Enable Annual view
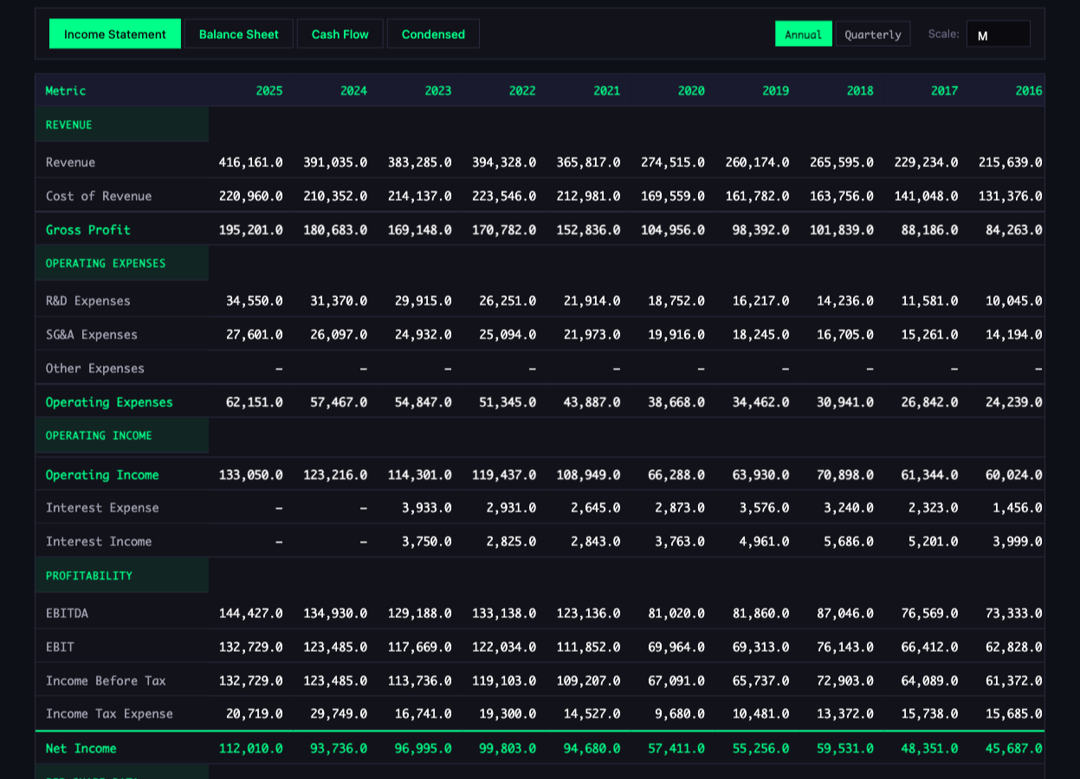Screen dimensions: 1080x779 pos(804,34)
